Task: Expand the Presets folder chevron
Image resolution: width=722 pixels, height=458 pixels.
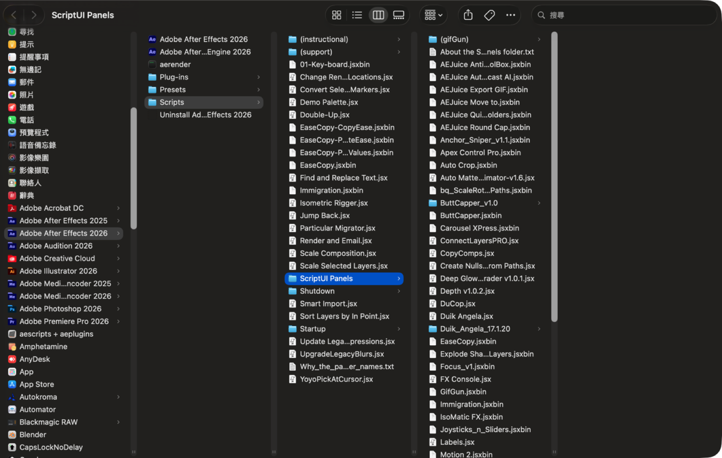Action: tap(259, 90)
